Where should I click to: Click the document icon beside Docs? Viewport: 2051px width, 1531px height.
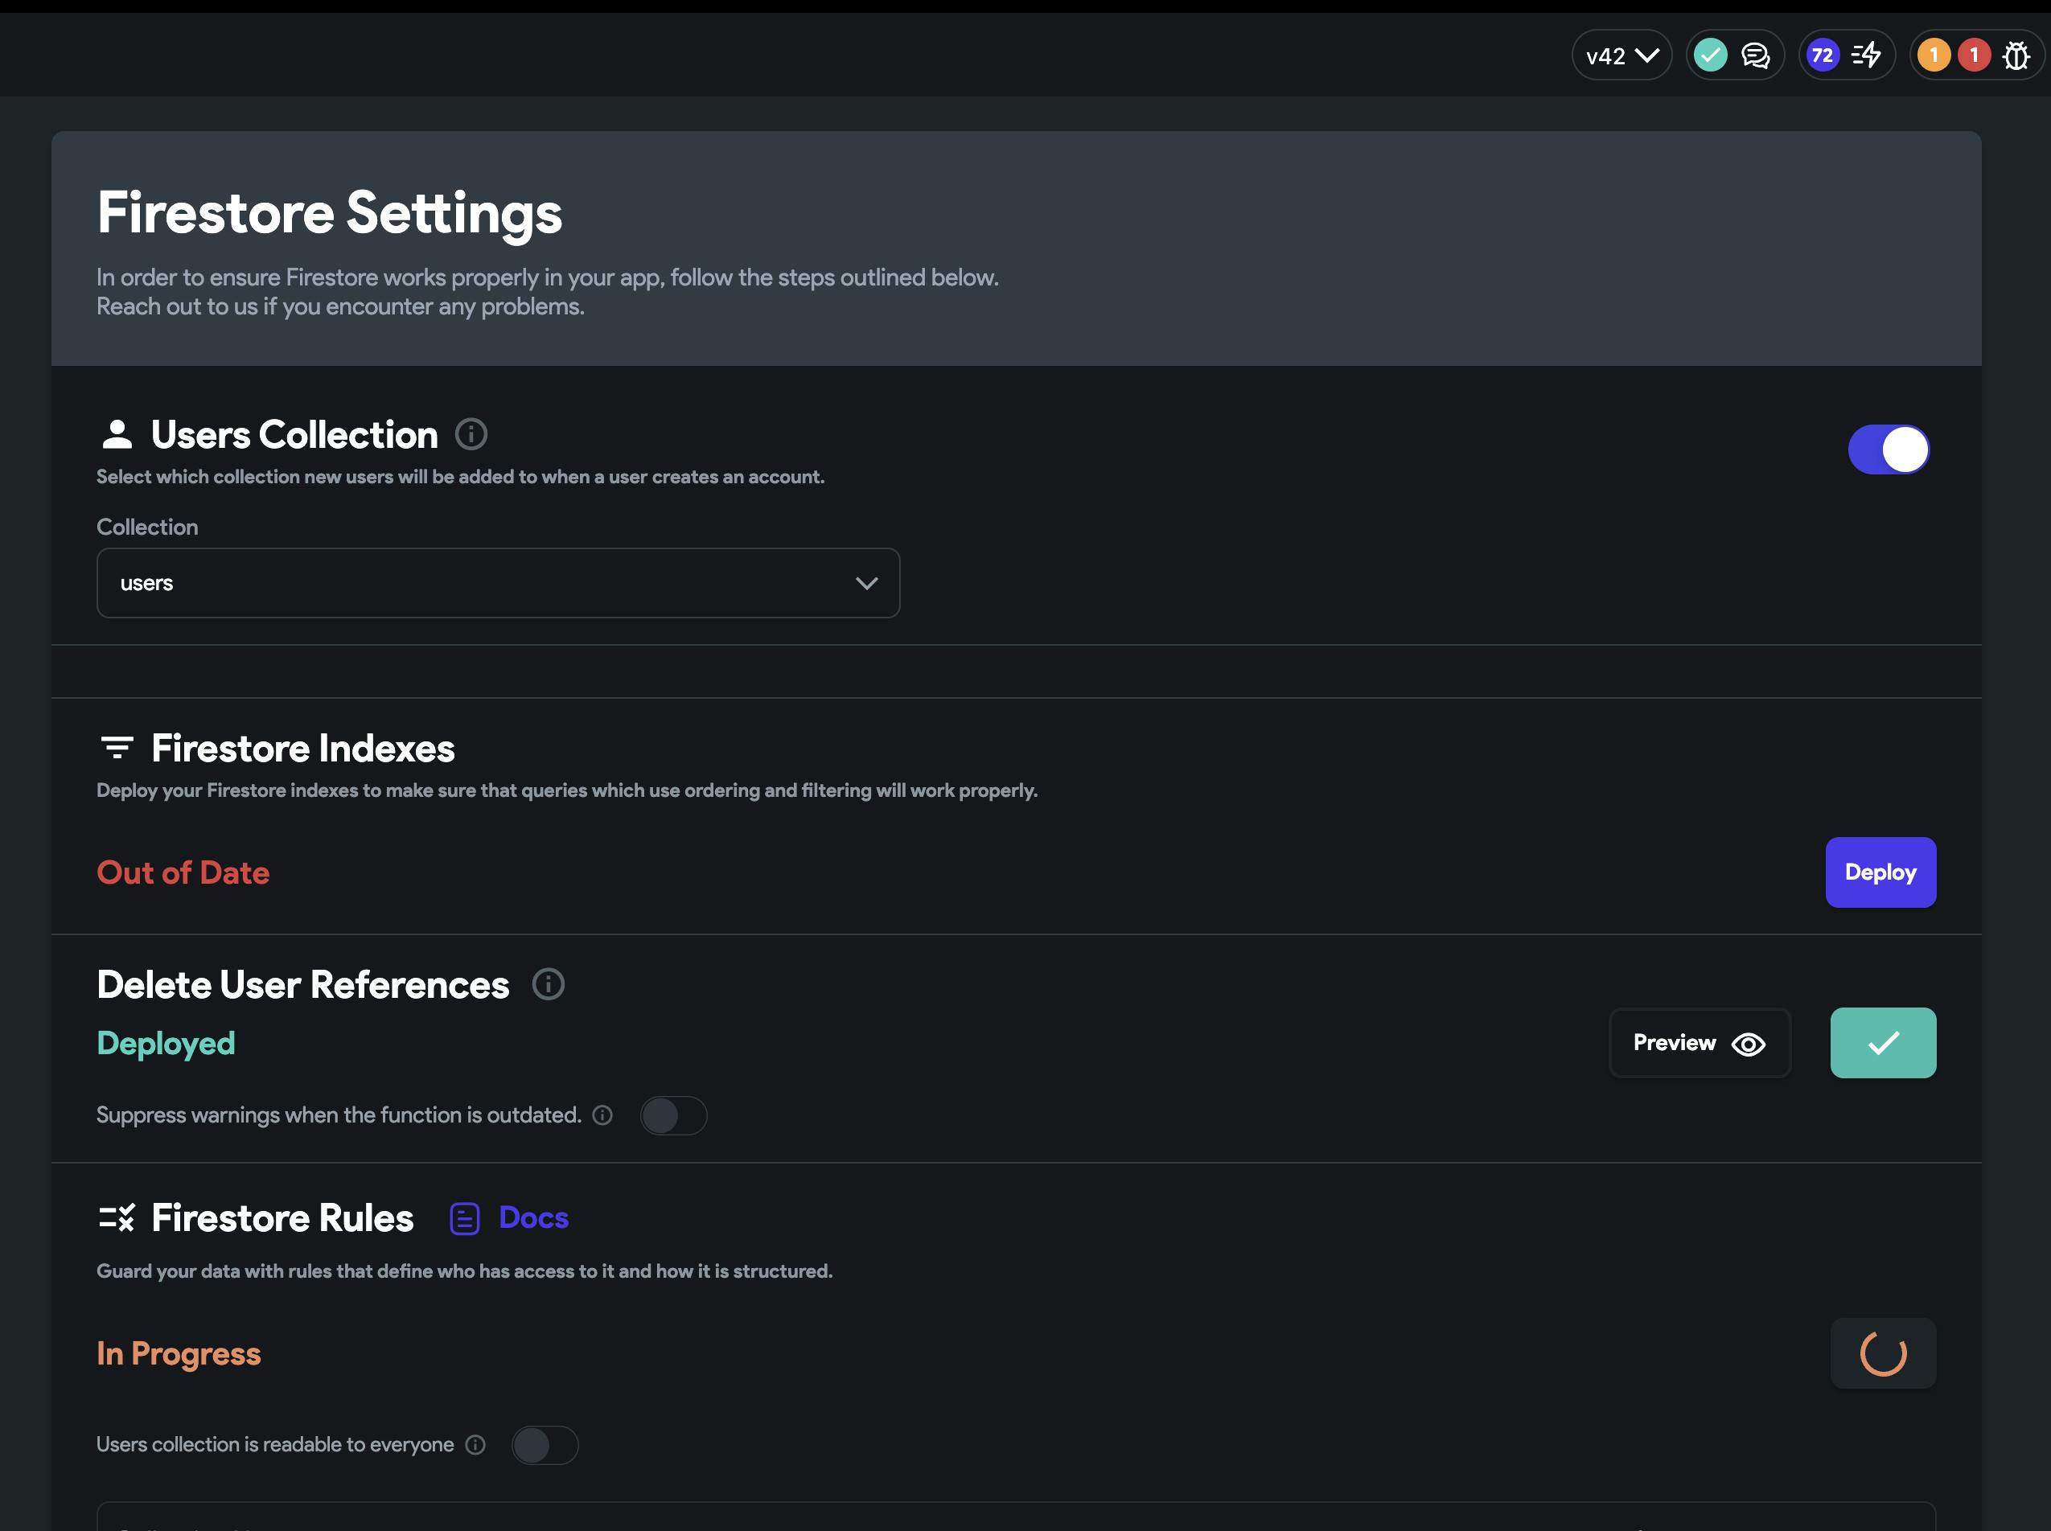pyautogui.click(x=464, y=1219)
